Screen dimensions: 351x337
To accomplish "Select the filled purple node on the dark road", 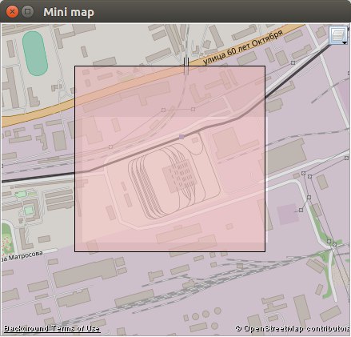I will 181,137.
